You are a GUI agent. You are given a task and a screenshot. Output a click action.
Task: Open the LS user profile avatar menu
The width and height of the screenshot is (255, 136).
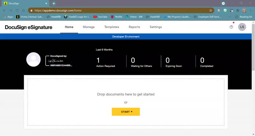(x=242, y=27)
